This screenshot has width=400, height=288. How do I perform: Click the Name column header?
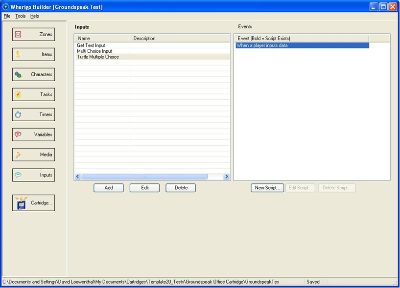coord(102,39)
